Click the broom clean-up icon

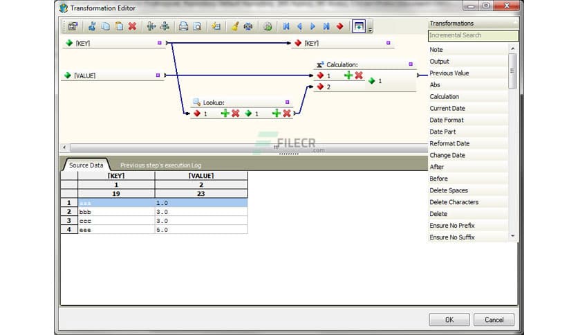click(235, 26)
